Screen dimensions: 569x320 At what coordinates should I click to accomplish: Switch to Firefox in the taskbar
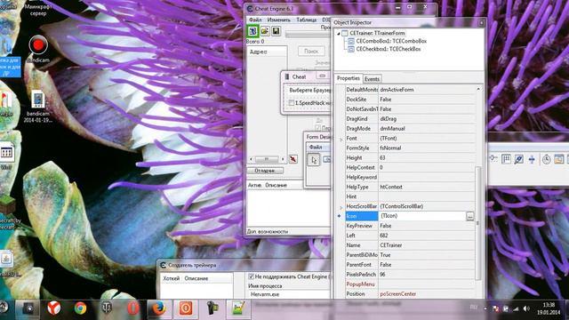(x=159, y=308)
